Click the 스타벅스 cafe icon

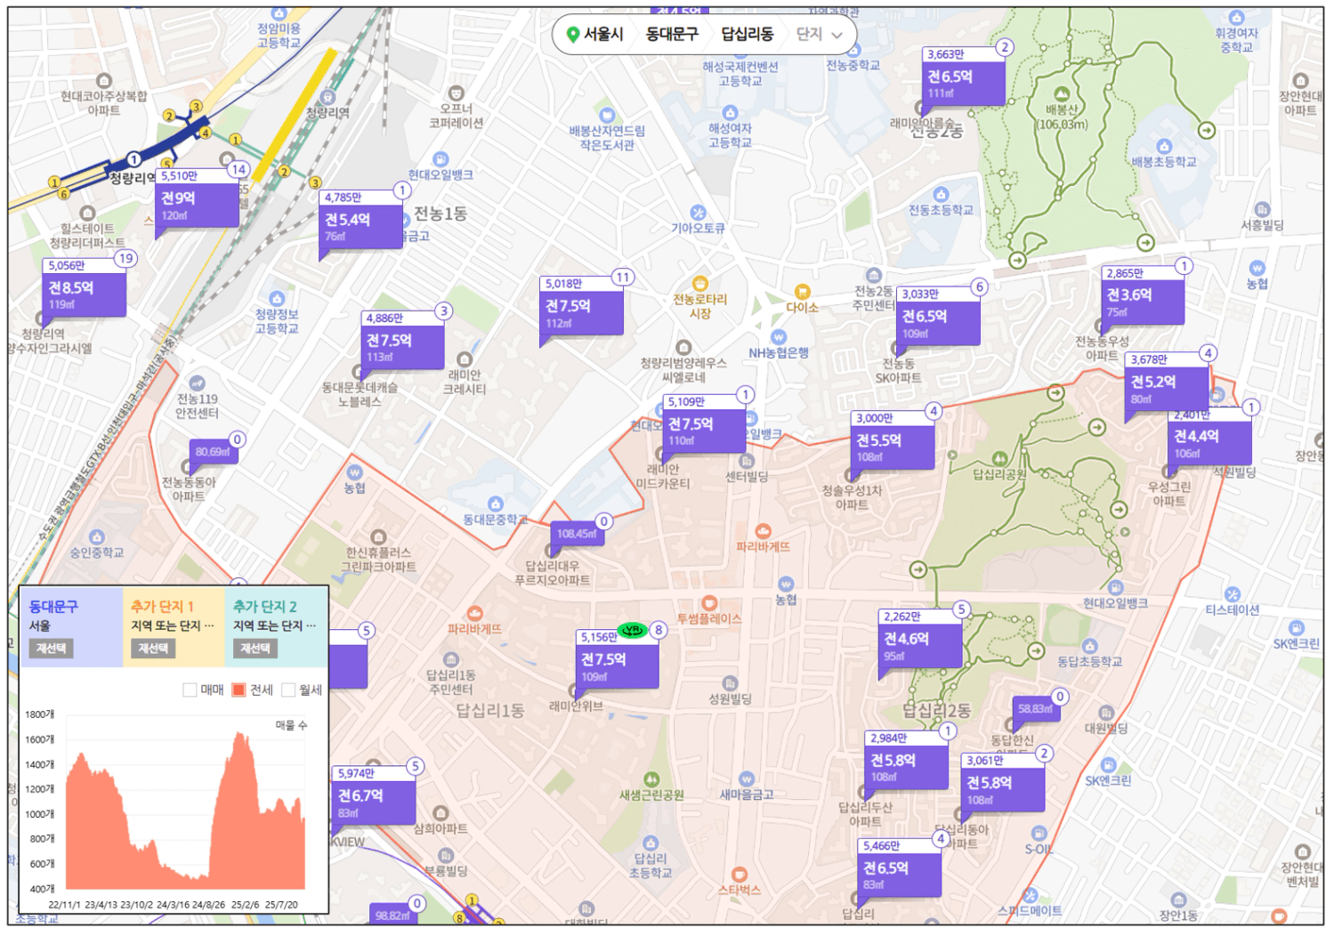point(739,875)
